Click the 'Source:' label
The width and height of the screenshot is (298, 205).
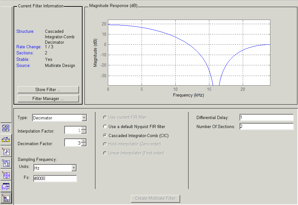(x=23, y=65)
